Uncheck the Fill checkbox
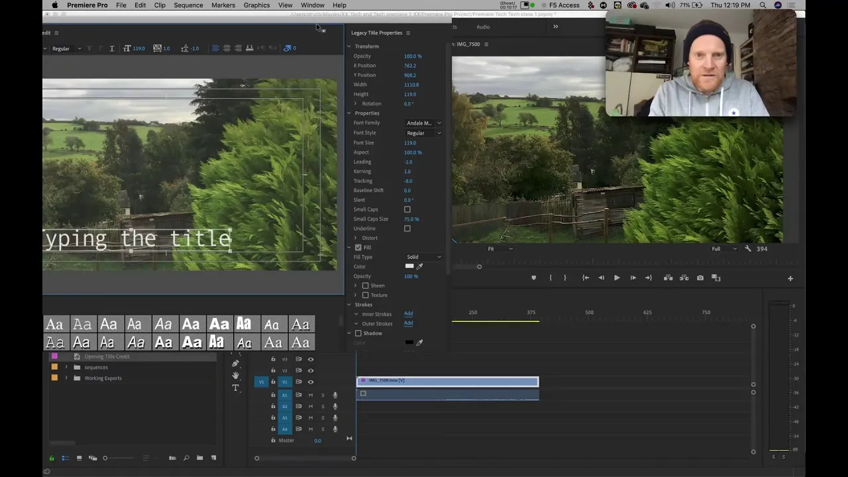 [358, 247]
